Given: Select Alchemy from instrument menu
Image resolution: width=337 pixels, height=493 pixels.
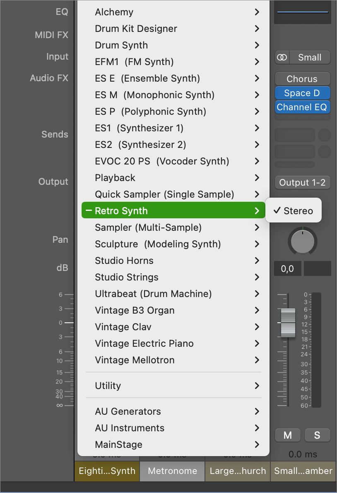Looking at the screenshot, I should click(173, 12).
